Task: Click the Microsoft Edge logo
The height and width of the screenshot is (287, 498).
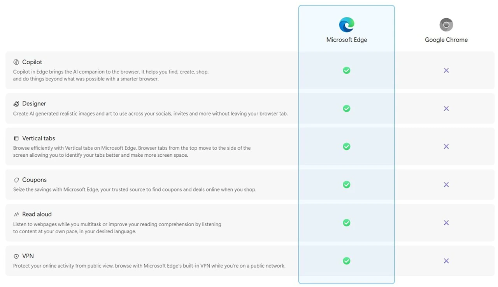Action: (346, 24)
